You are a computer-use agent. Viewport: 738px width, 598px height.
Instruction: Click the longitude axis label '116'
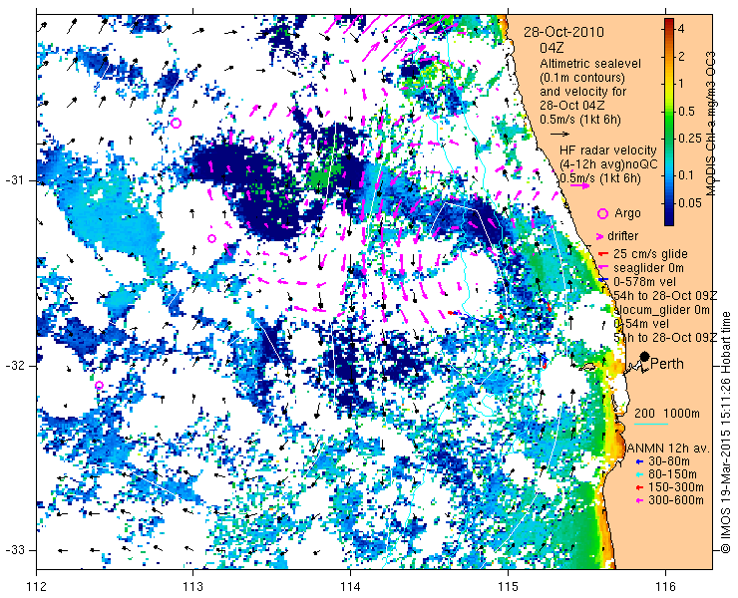pyautogui.click(x=665, y=587)
